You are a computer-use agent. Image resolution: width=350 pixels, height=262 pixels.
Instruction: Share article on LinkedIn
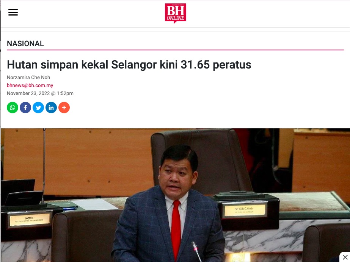[x=51, y=108]
